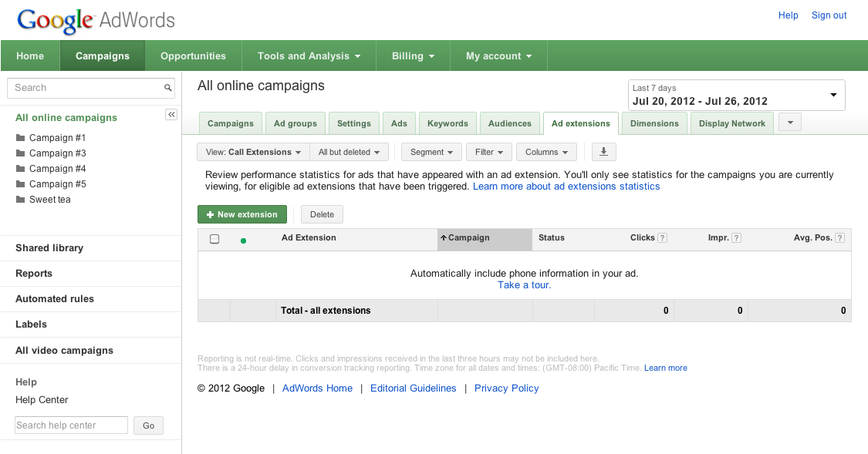The image size is (868, 454).
Task: Follow the Take a tour link
Action: click(x=524, y=285)
